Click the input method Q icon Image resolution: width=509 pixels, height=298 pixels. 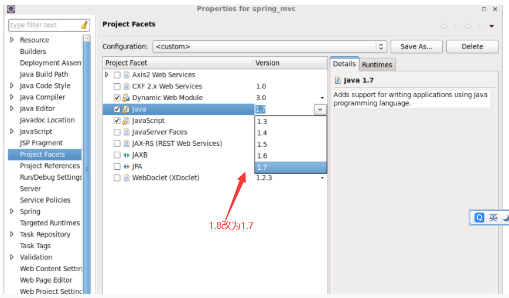(480, 217)
